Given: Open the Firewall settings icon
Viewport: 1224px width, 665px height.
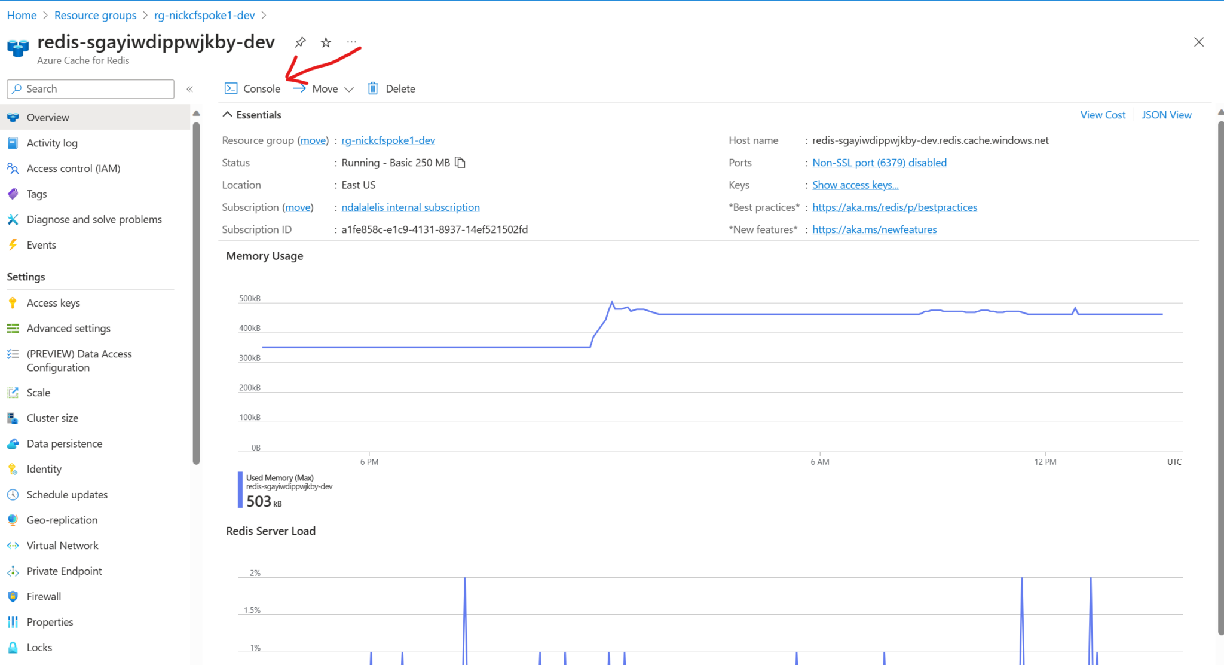Looking at the screenshot, I should [13, 596].
